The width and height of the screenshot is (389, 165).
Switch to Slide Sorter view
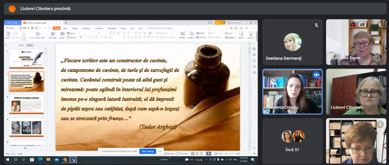(x=197, y=154)
